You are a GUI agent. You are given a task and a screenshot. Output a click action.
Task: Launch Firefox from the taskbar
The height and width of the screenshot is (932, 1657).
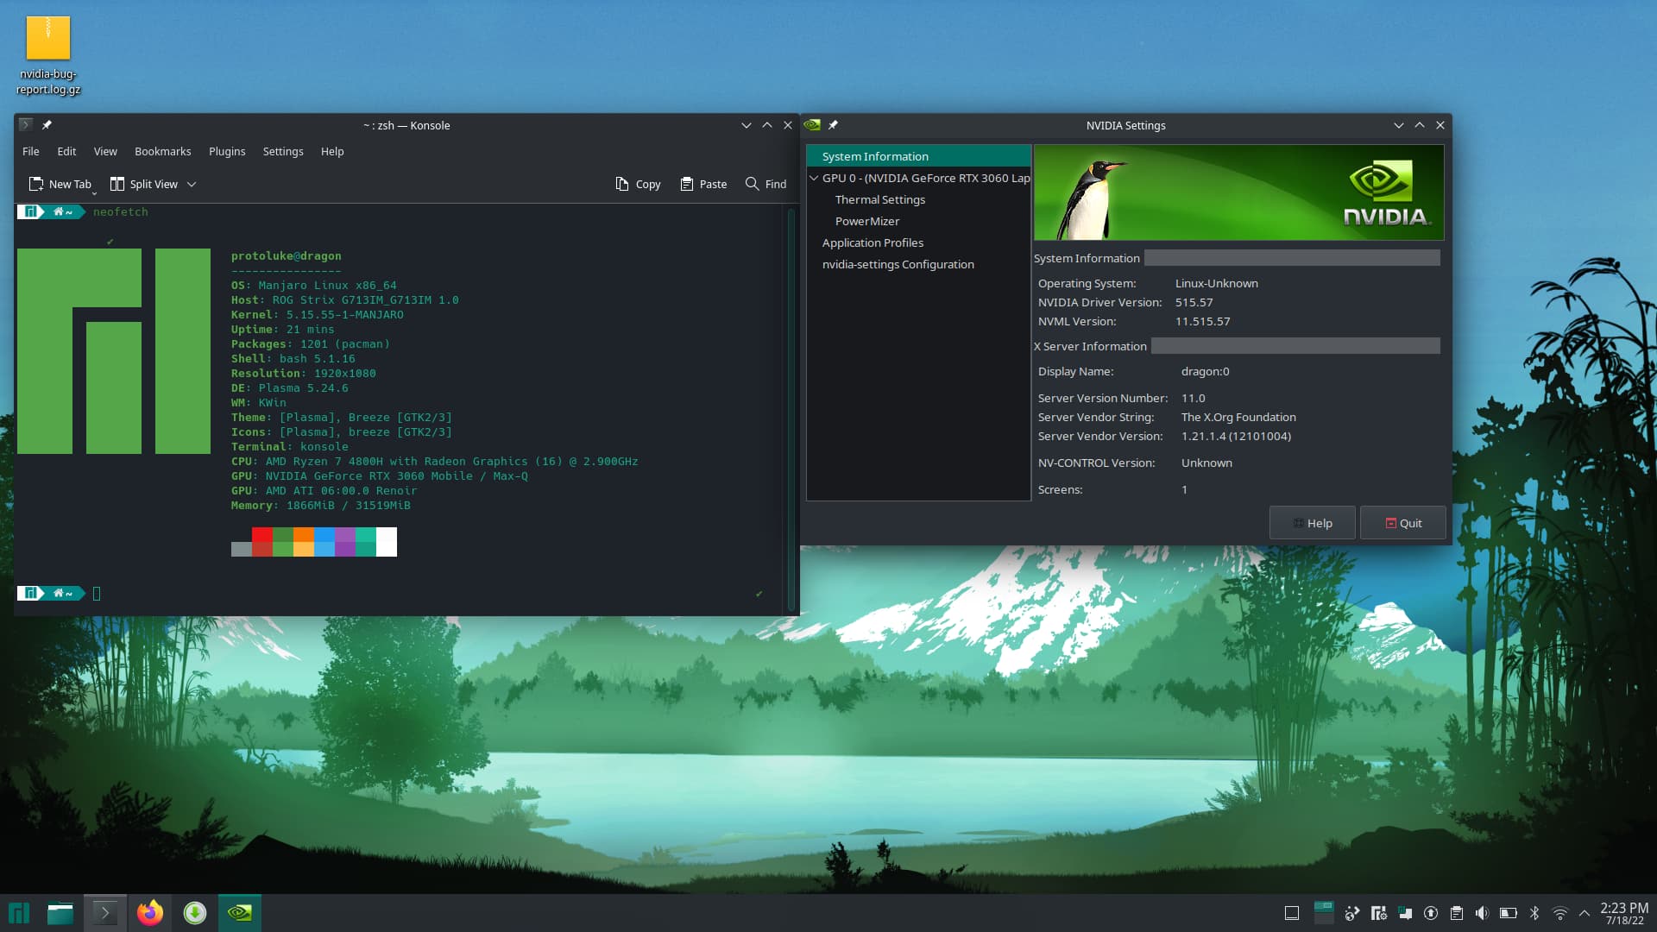pyautogui.click(x=149, y=912)
